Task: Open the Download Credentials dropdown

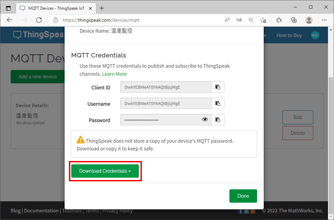Action: click(105, 171)
